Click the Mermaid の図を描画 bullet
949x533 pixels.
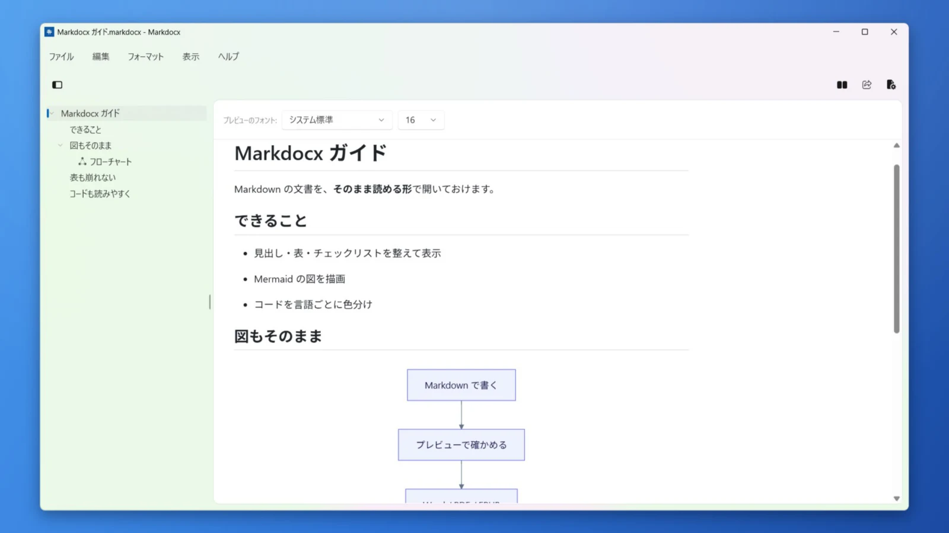tap(300, 279)
